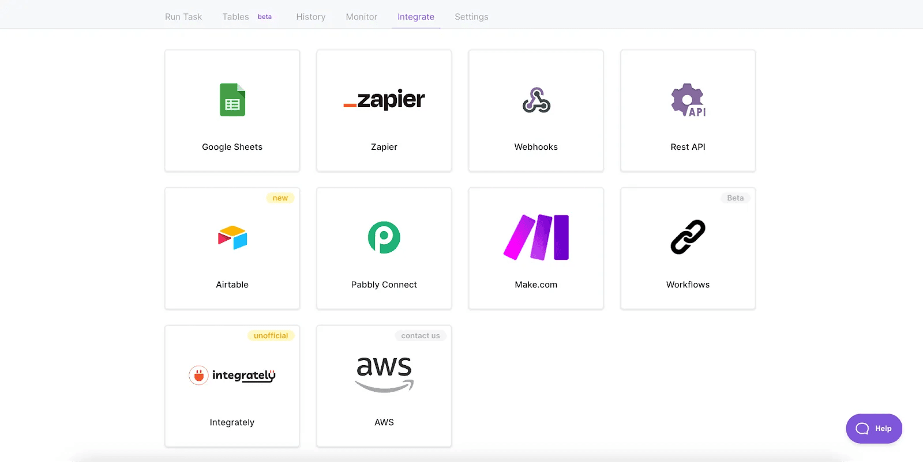Click the Pabbly Connect label
Image resolution: width=923 pixels, height=462 pixels.
click(384, 285)
